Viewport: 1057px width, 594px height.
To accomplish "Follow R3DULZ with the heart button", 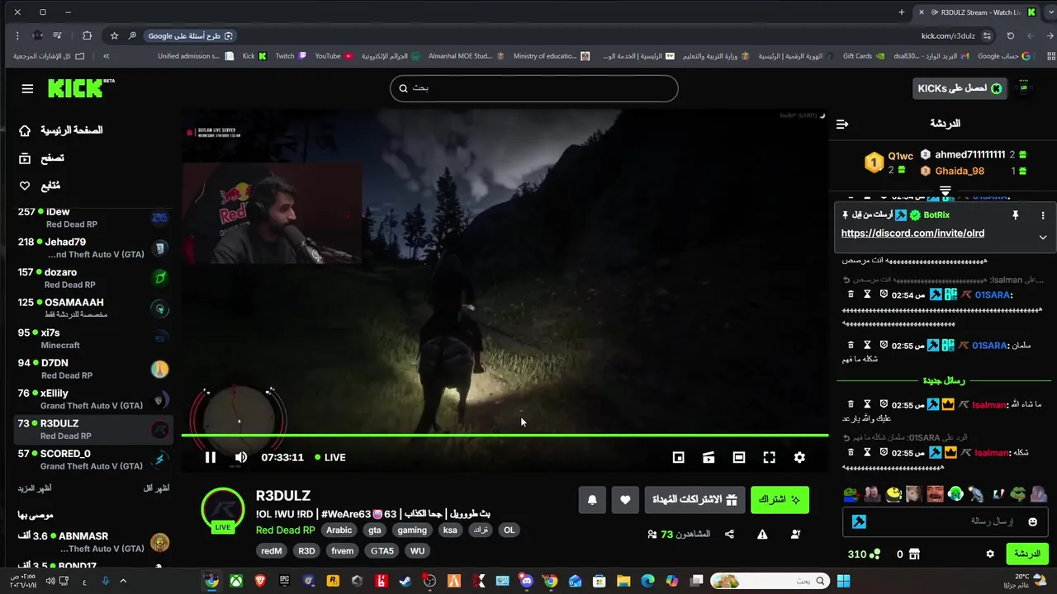I will (625, 500).
